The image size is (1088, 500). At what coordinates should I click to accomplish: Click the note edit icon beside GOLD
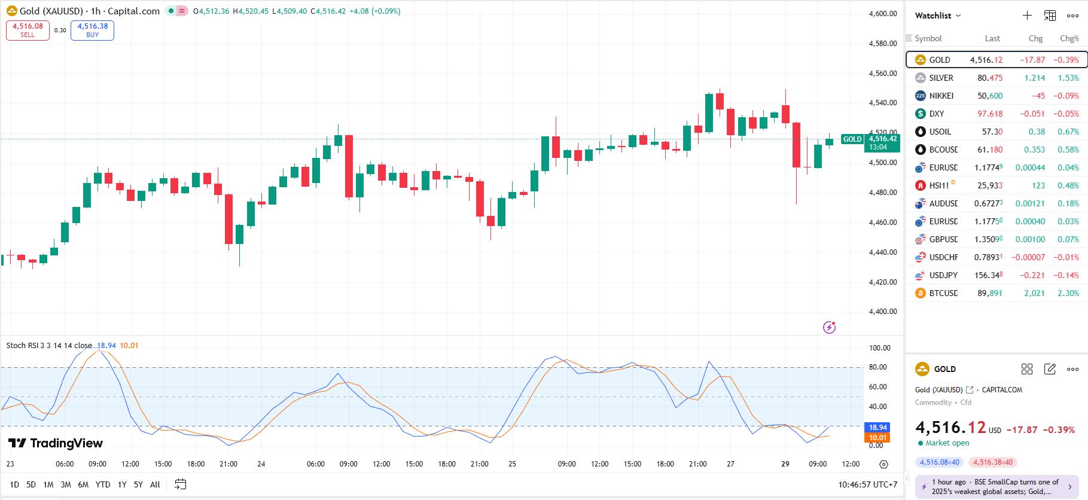[1050, 369]
